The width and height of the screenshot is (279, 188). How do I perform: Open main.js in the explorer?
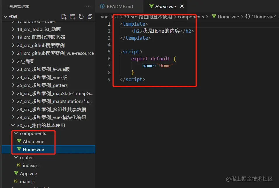48,181
